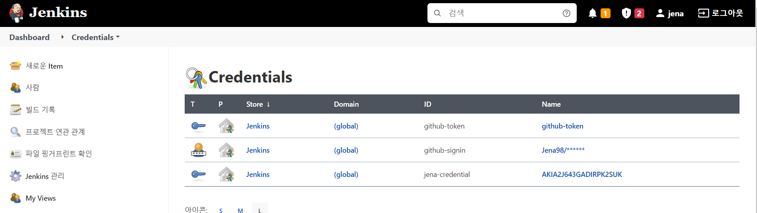The image size is (757, 213).
Task: Open Jenkins store link in github-token row
Action: click(258, 126)
